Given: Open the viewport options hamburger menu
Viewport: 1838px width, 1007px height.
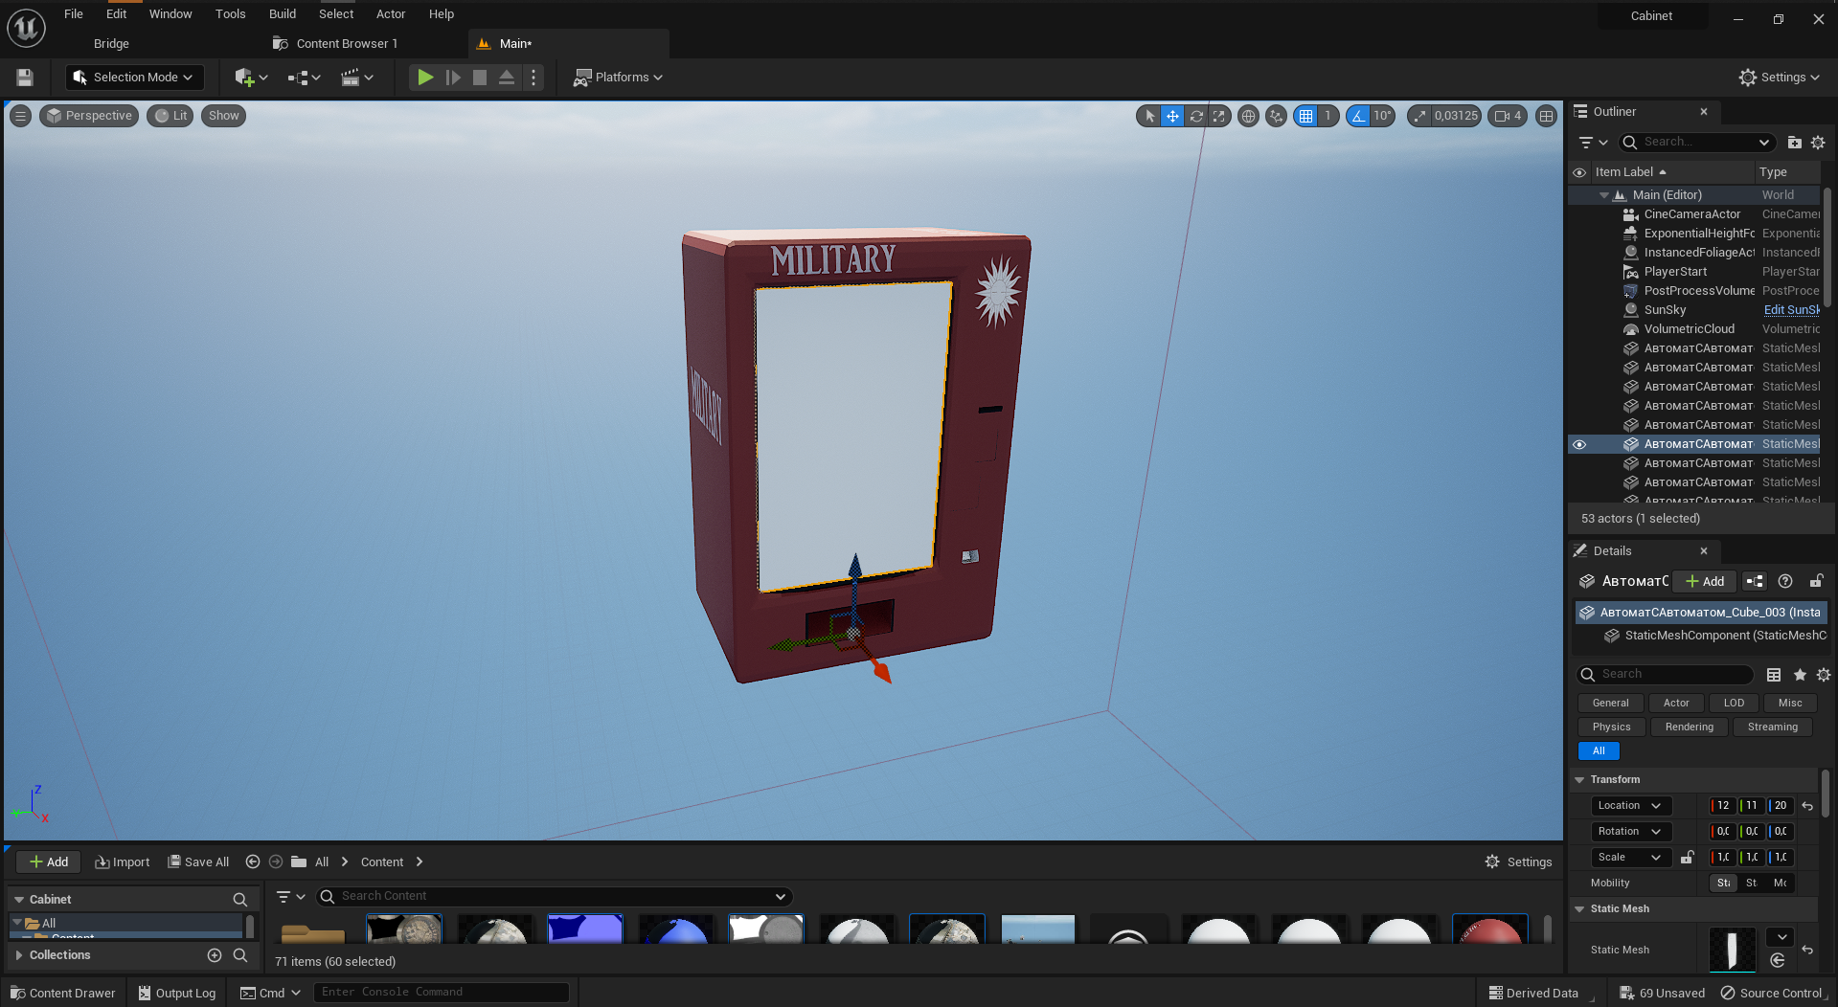Looking at the screenshot, I should tap(20, 116).
